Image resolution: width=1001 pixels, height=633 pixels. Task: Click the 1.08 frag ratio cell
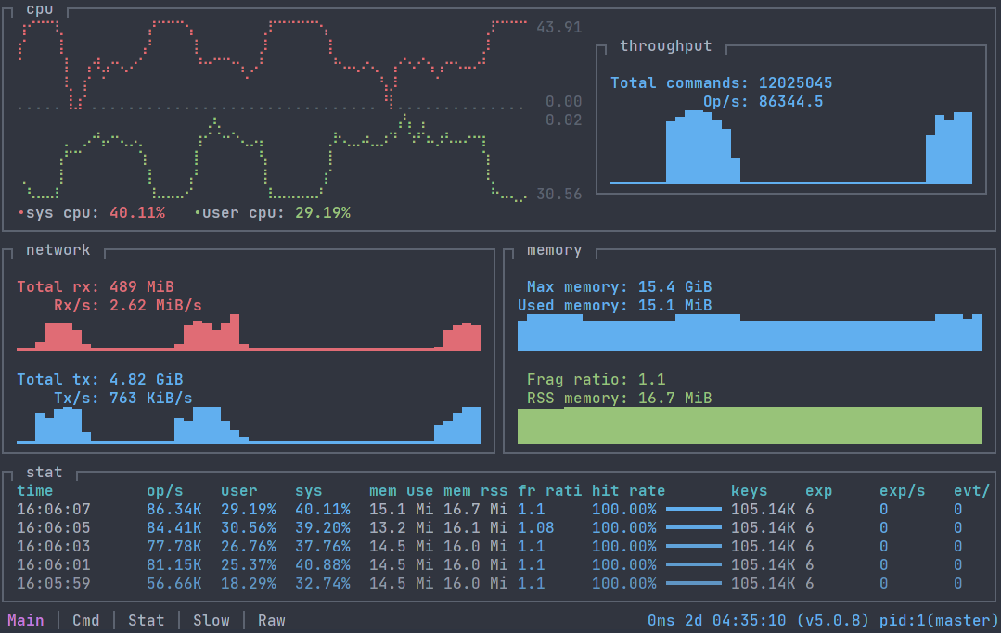tap(536, 528)
